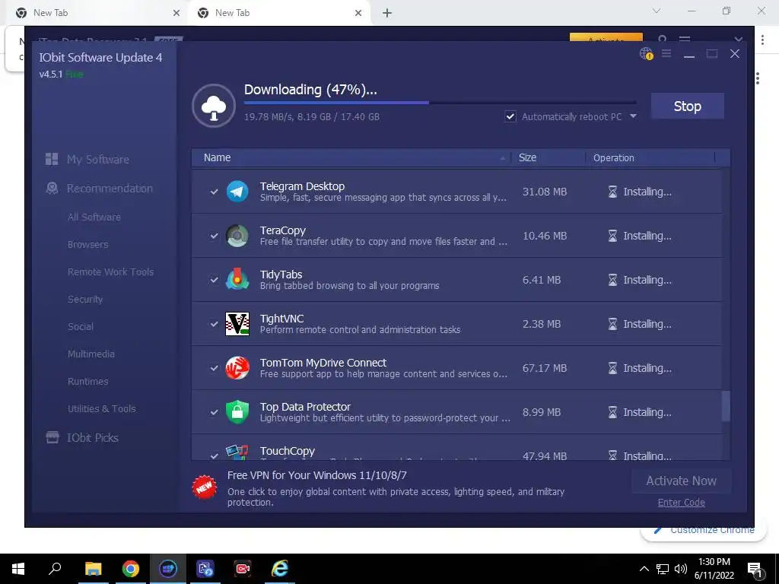
Task: Open Chrome tab search chevron
Action: (x=657, y=11)
